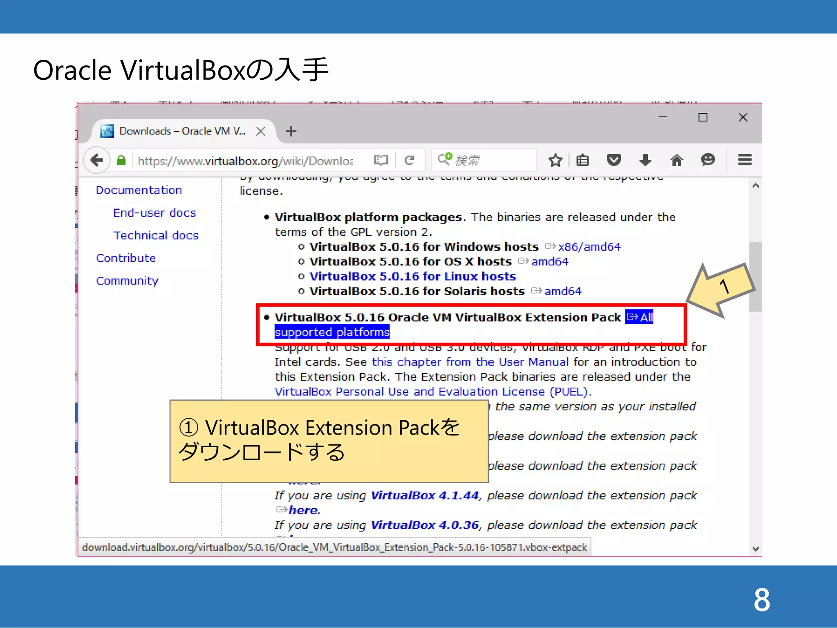Open End-user docs link
The height and width of the screenshot is (628, 837).
(154, 213)
